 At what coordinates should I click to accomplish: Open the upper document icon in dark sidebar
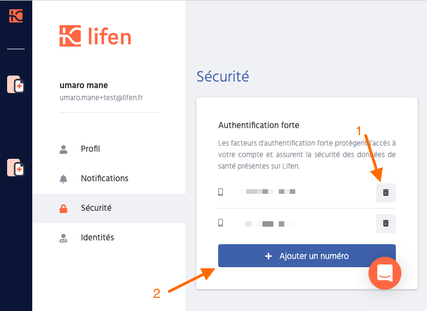16,84
